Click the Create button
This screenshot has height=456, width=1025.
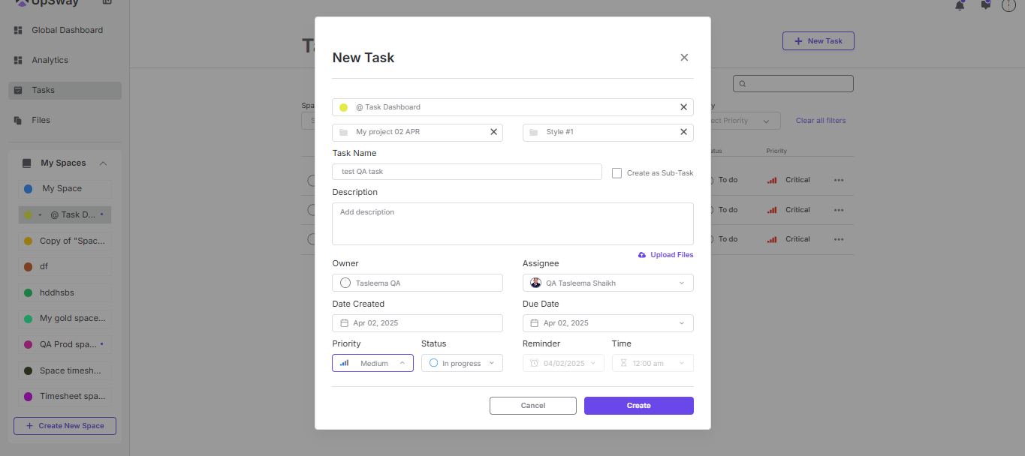[x=638, y=406]
